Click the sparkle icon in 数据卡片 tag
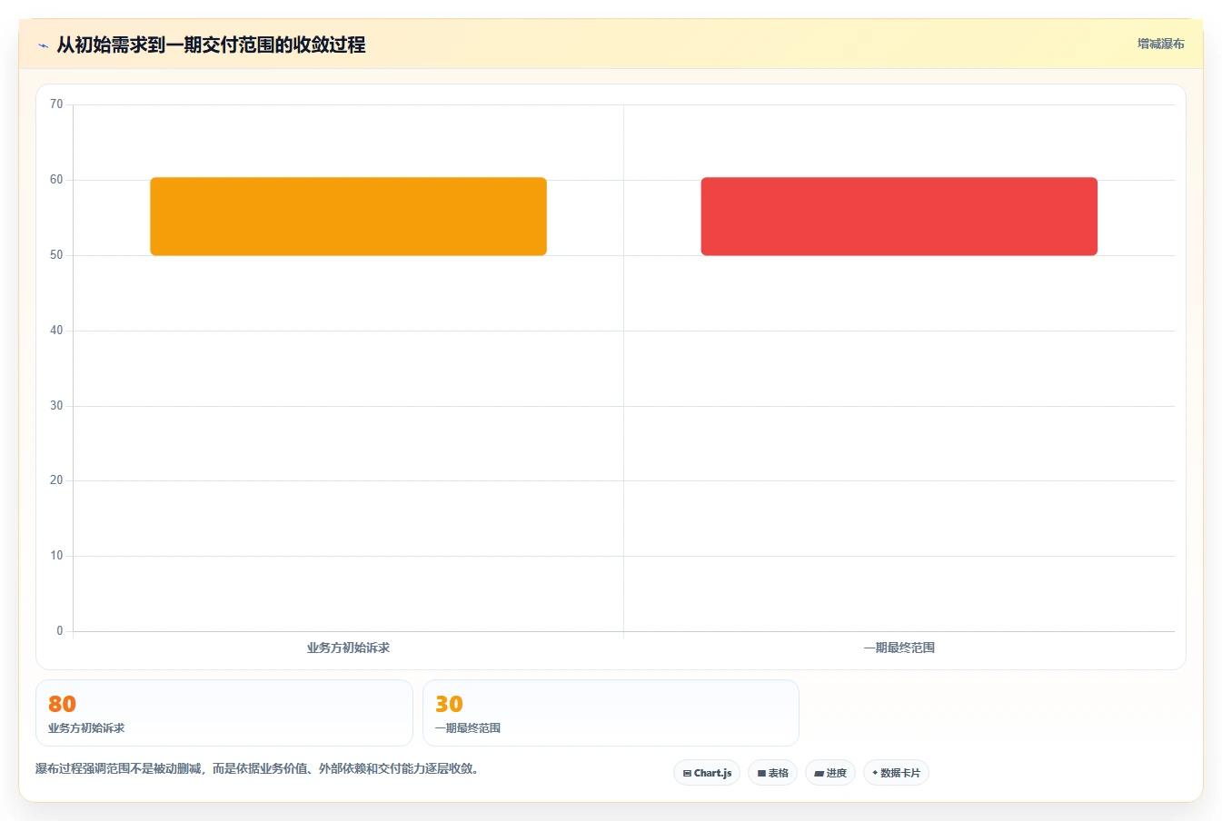Image resolution: width=1222 pixels, height=821 pixels. point(875,773)
